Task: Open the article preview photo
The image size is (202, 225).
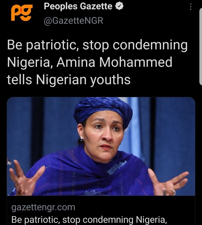Action: pos(101,146)
